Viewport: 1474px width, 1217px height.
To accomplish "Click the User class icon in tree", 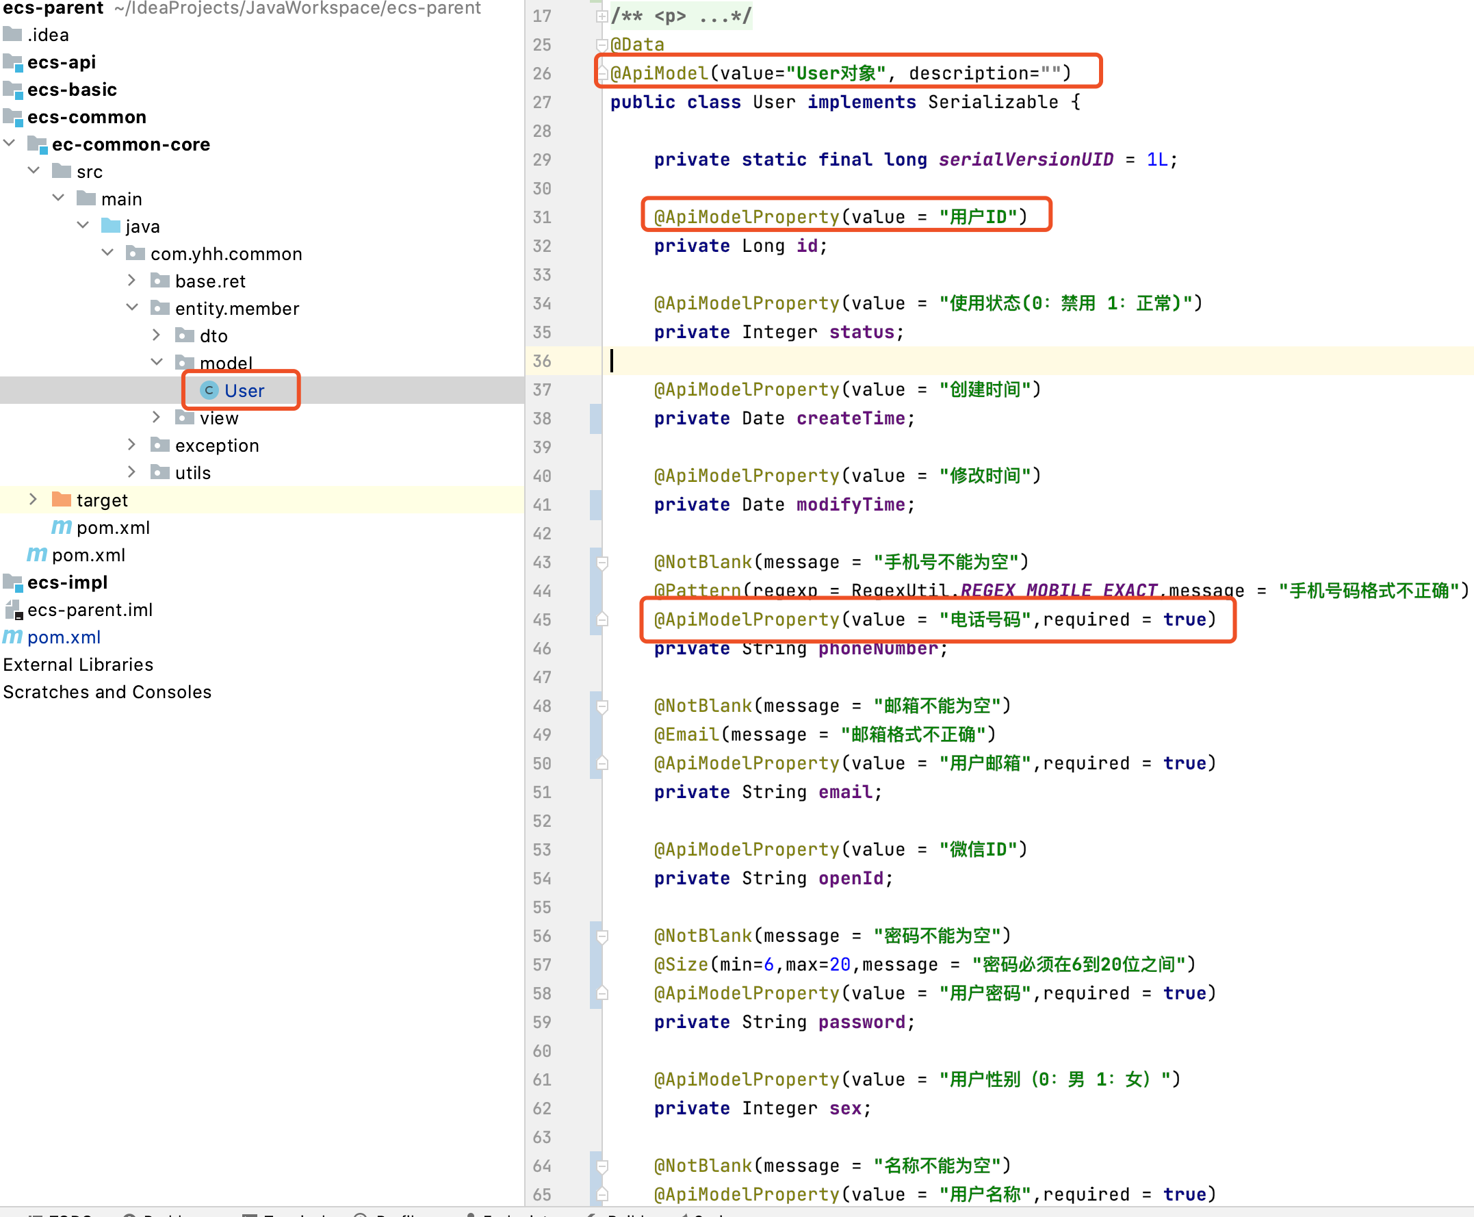I will [209, 390].
